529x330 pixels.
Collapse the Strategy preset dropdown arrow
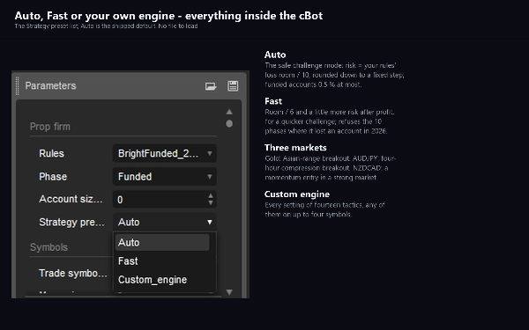[210, 223]
